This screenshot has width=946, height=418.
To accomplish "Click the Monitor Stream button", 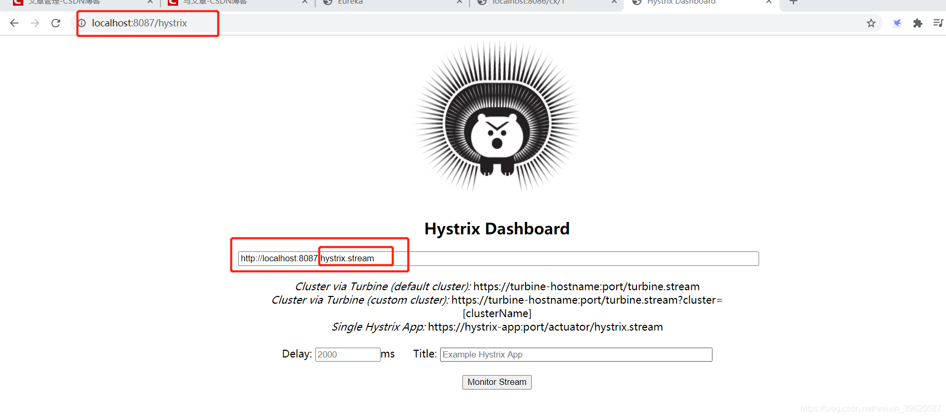I will [497, 382].
